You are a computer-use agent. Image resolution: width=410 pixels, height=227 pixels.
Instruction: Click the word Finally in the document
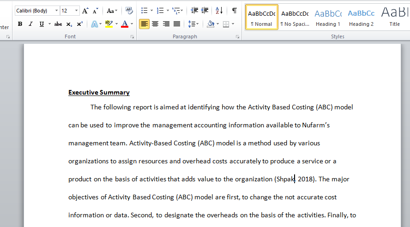click(x=338, y=215)
